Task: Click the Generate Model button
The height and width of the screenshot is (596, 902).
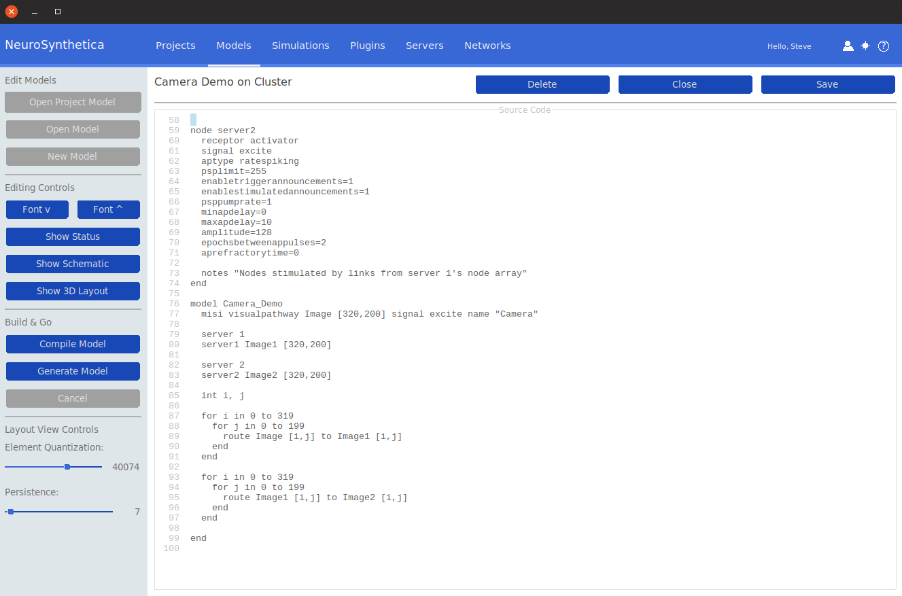Action: pyautogui.click(x=73, y=371)
